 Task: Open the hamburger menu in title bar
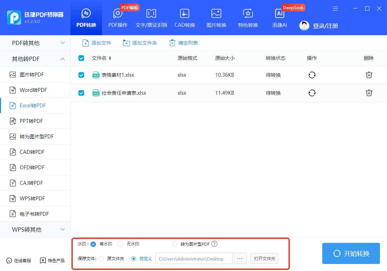coord(335,9)
